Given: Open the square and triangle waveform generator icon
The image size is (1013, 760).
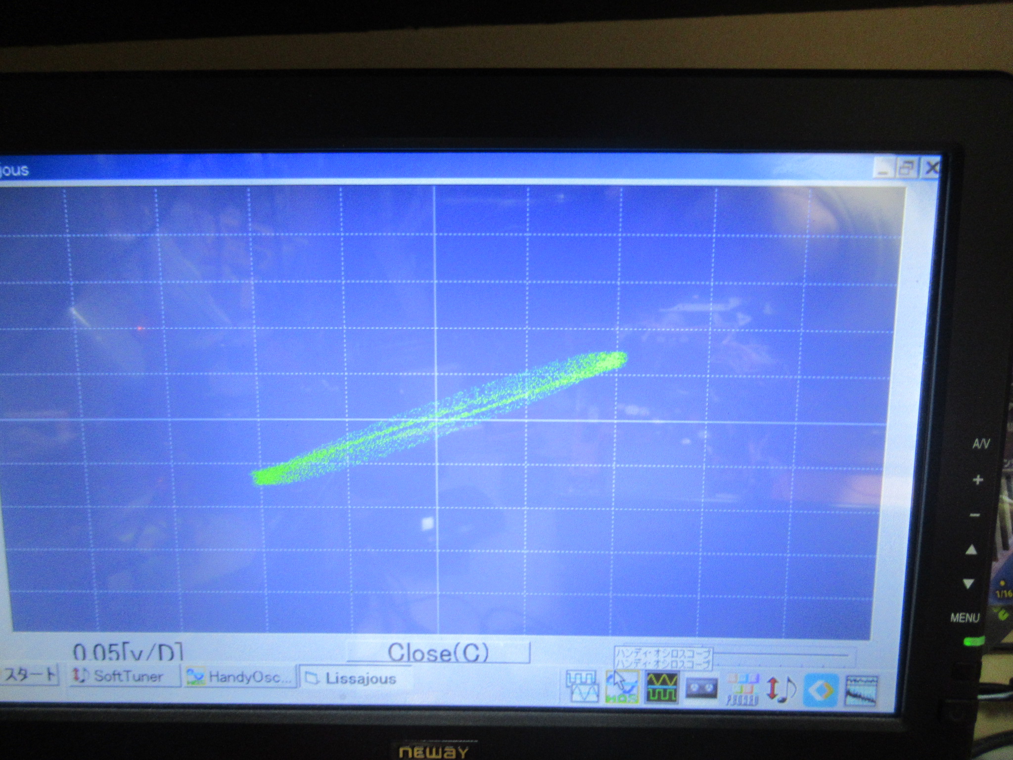Looking at the screenshot, I should tap(583, 687).
